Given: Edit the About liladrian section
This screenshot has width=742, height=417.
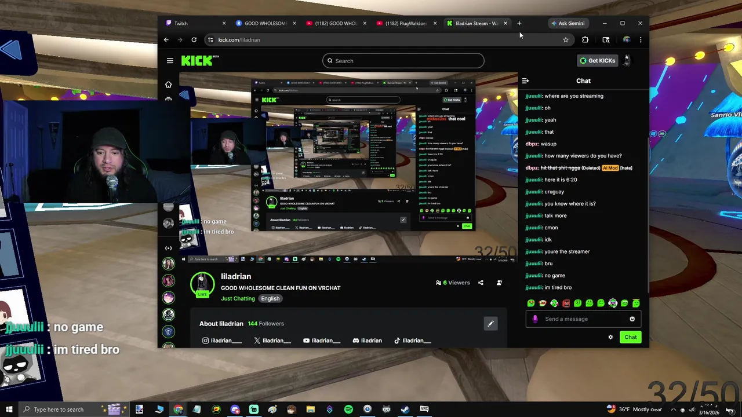Looking at the screenshot, I should [x=490, y=324].
